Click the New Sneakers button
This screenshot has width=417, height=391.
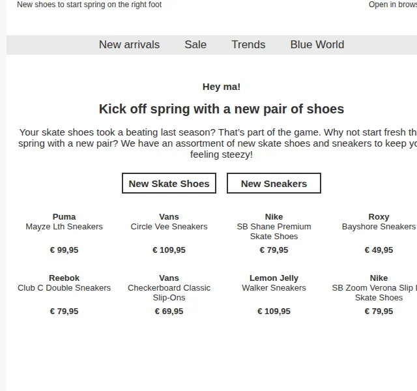pos(274,183)
